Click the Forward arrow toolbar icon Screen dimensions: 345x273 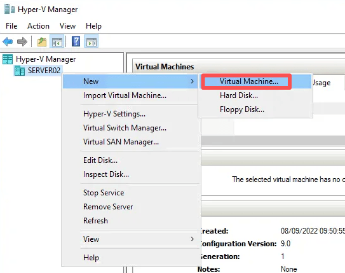(x=22, y=41)
